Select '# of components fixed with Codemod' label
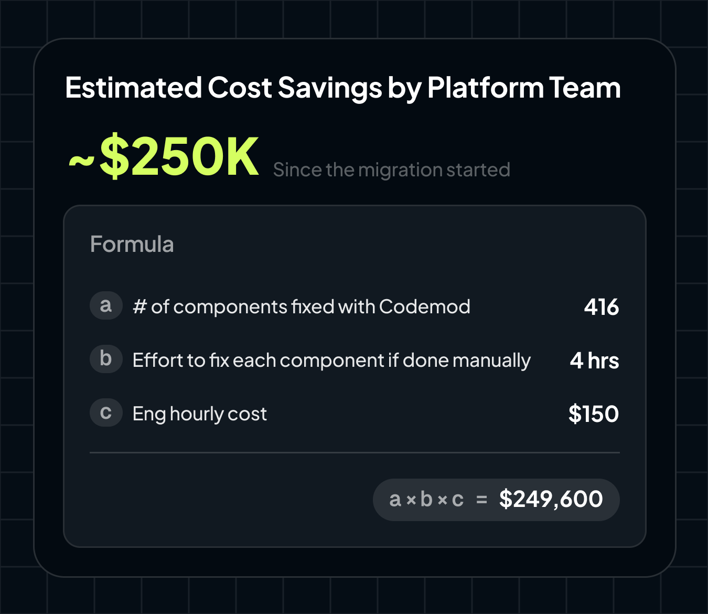 (301, 306)
